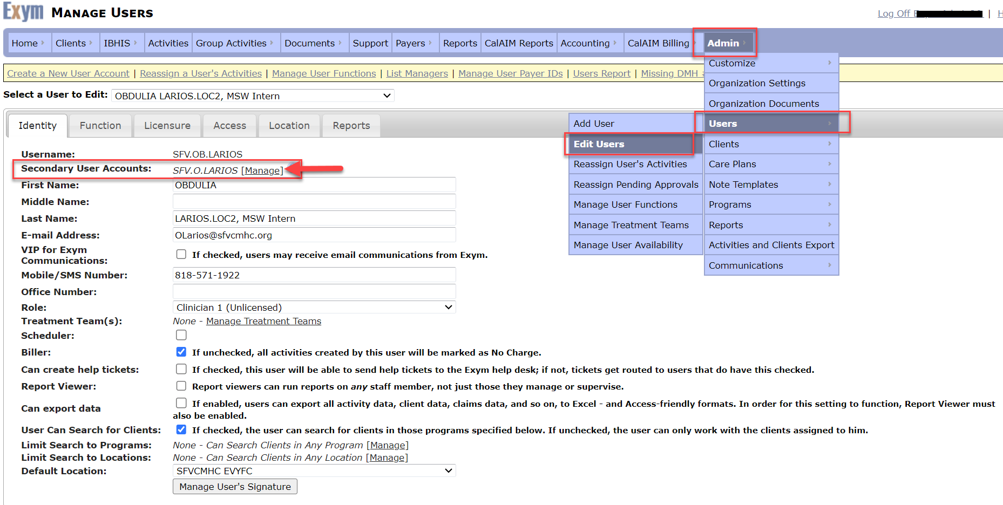Screen dimensions: 1003x505
Task: Open the Activities menu
Action: coord(168,43)
